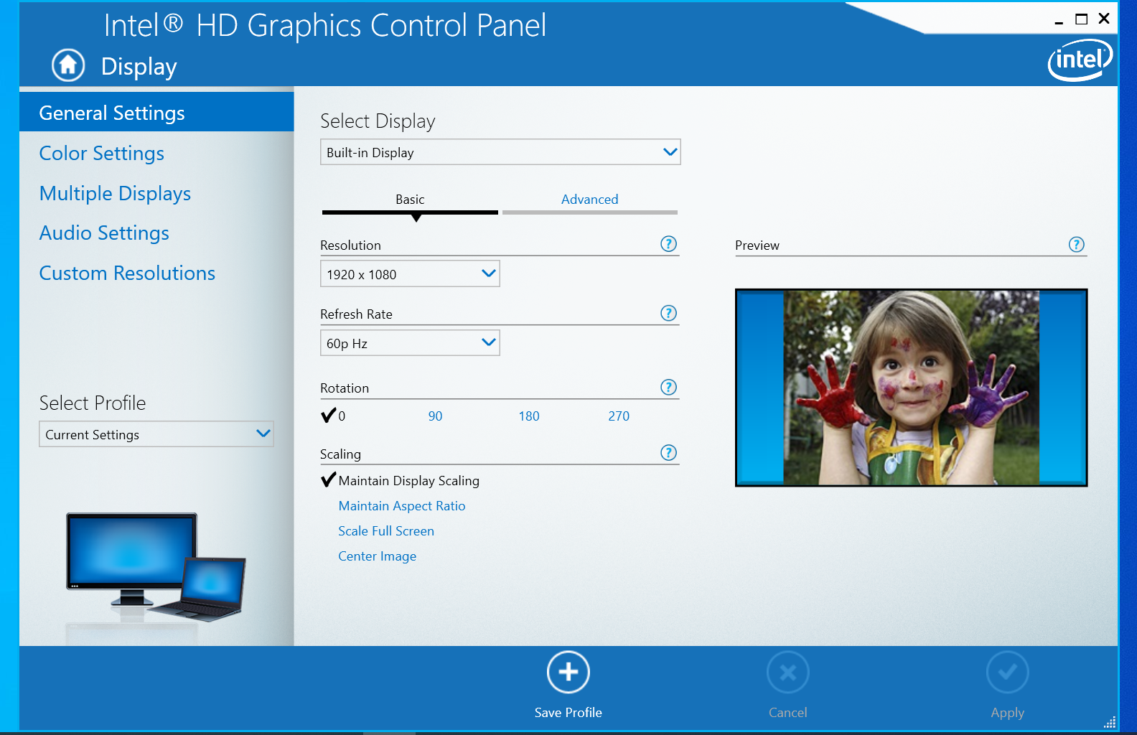Open the Preview help icon
1137x735 pixels.
[1077, 244]
